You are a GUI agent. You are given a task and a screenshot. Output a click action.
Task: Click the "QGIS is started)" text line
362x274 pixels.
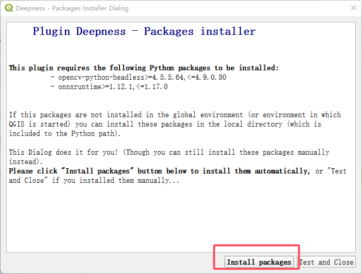click(x=165, y=124)
